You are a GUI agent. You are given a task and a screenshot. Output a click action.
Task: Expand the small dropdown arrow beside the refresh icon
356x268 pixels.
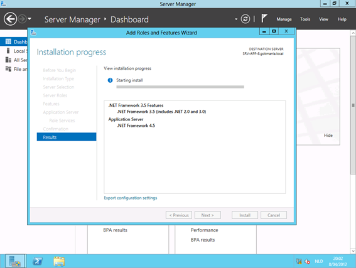pyautogui.click(x=236, y=19)
